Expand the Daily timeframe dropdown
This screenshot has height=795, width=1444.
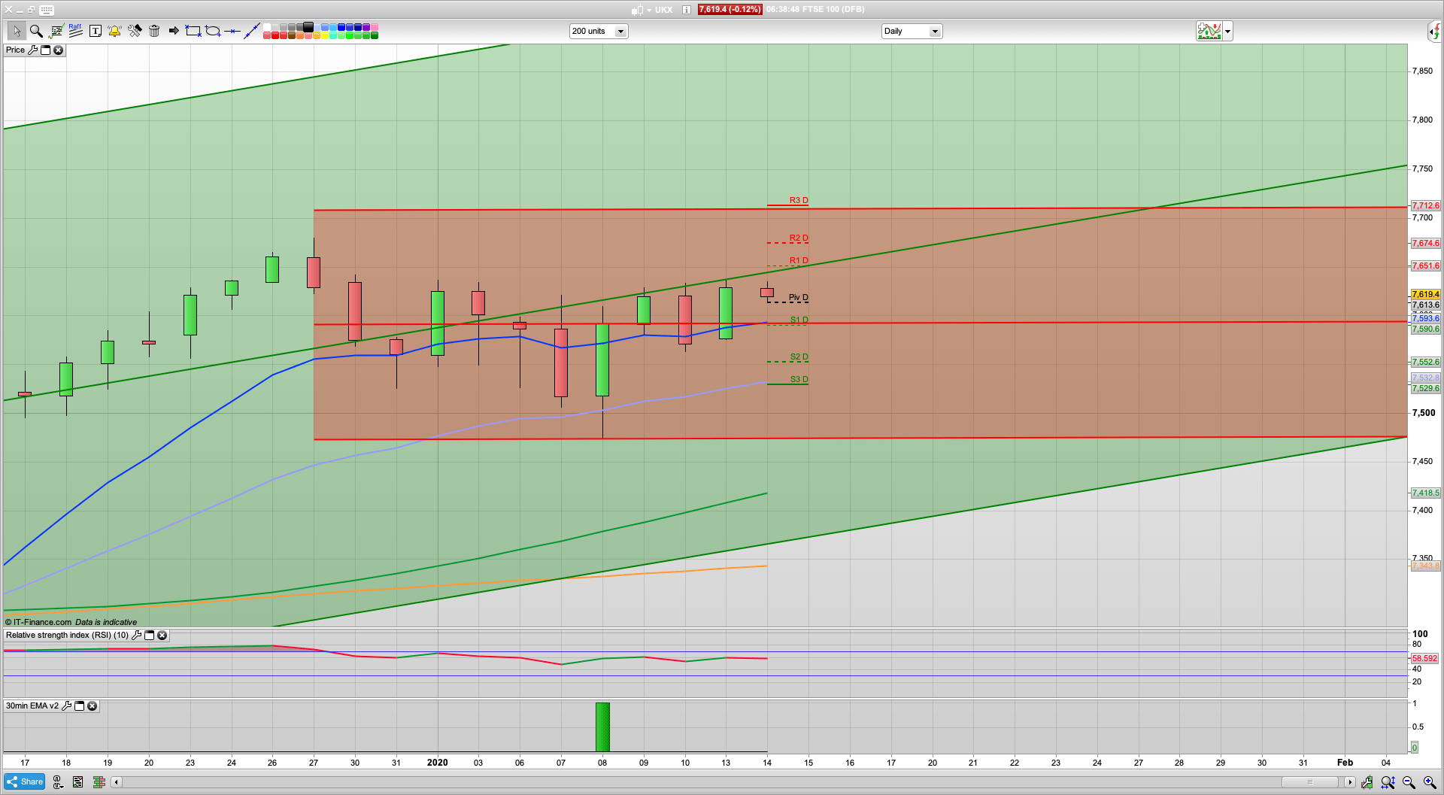(934, 32)
